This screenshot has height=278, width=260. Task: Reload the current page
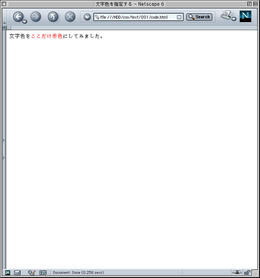click(x=53, y=16)
